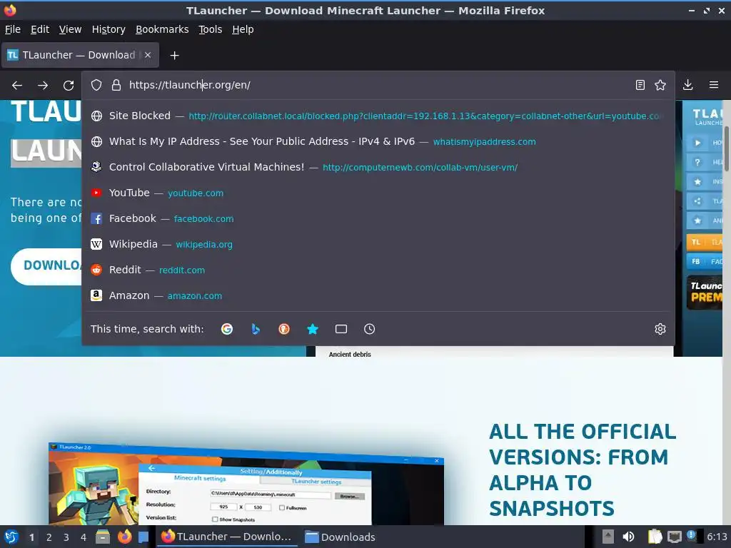Select the Site Blocked suggestion
The image size is (731, 548).
(378, 116)
